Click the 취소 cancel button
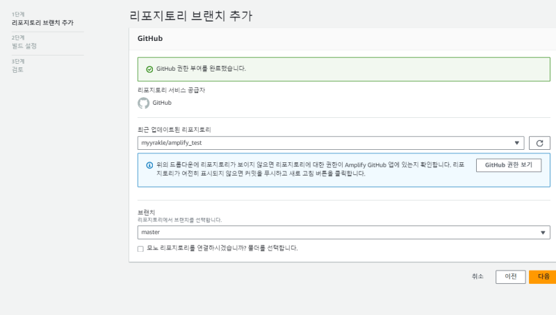This screenshot has height=315, width=556. (x=477, y=276)
